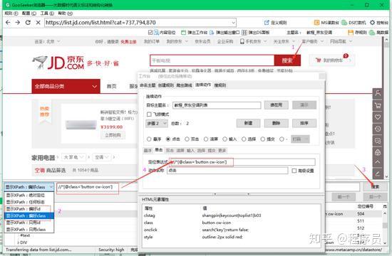Click the 弹出输出窗口 toolbar icon

212,33
